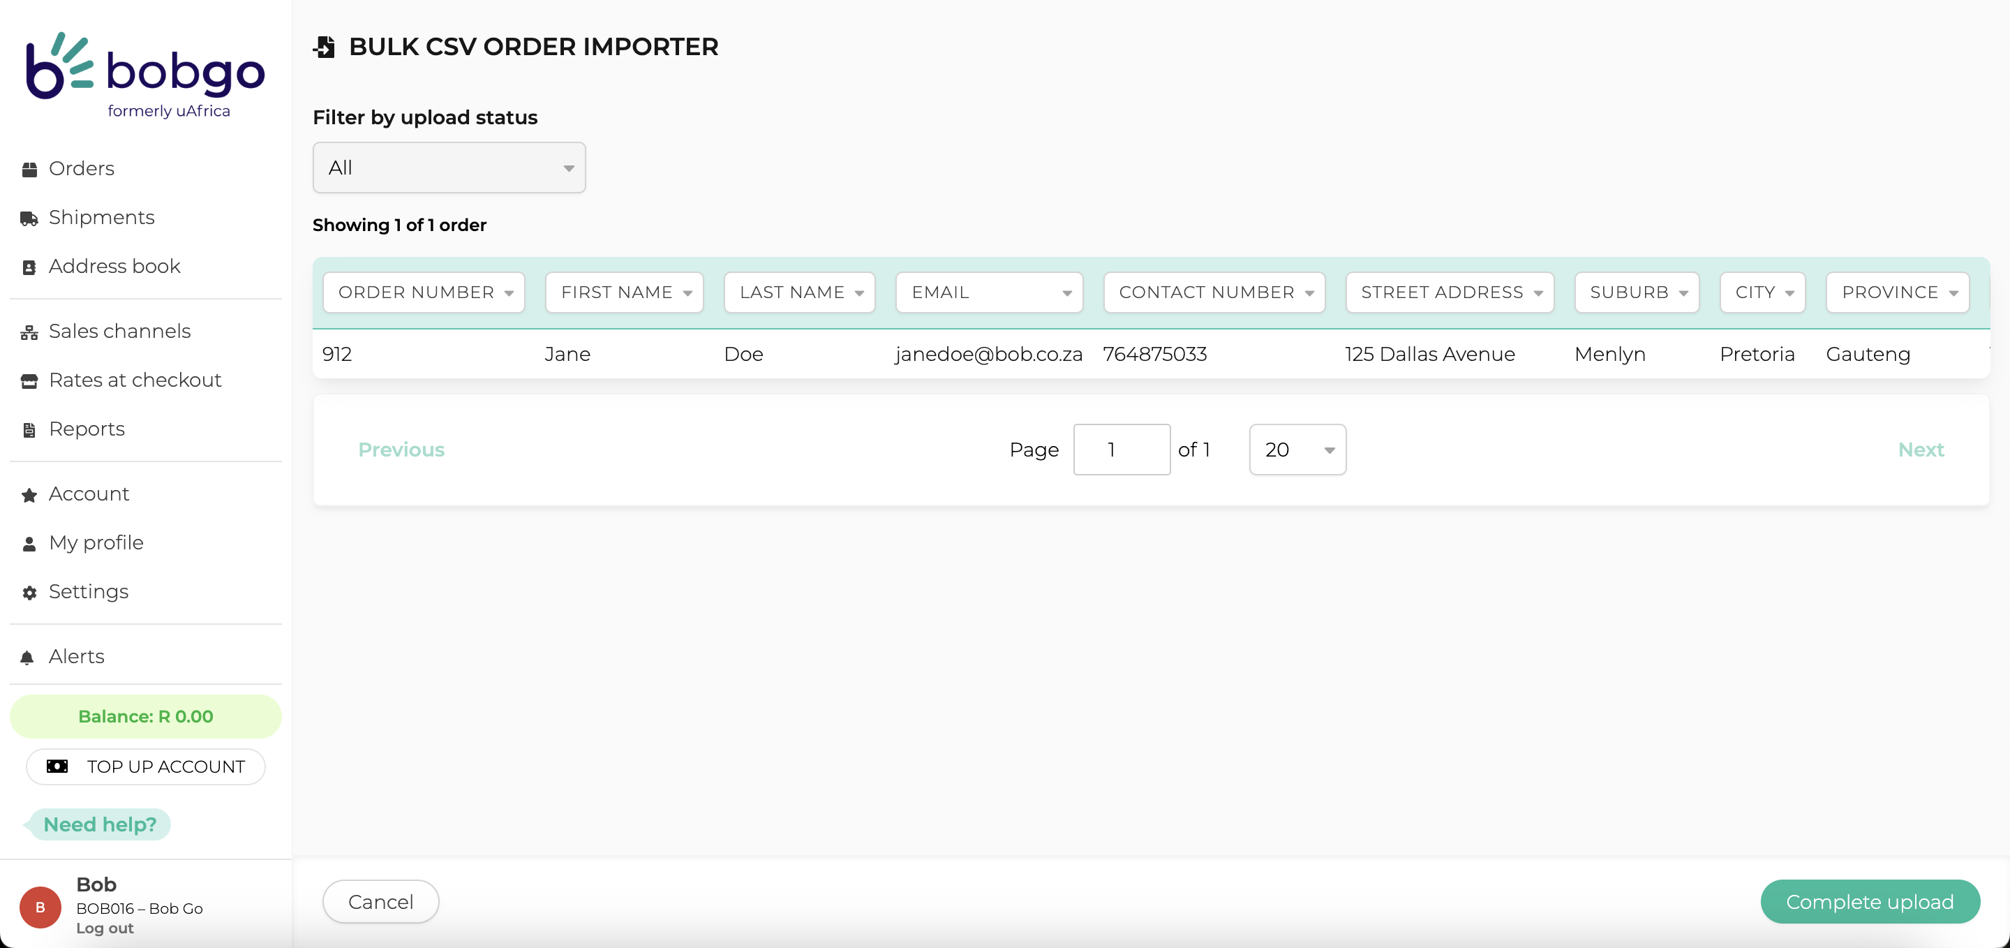The width and height of the screenshot is (2010, 948).
Task: Open the Reports section
Action: point(87,429)
